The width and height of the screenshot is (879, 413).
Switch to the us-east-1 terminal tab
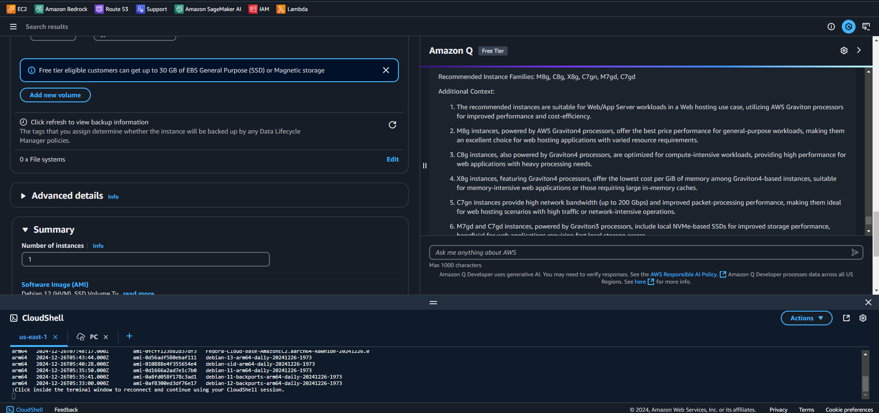(x=33, y=337)
